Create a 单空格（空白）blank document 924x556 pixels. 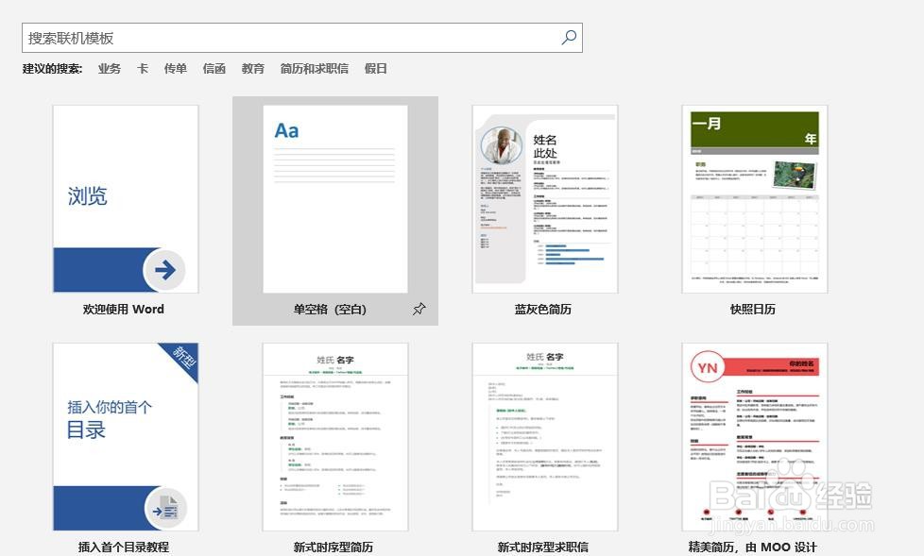coord(335,198)
